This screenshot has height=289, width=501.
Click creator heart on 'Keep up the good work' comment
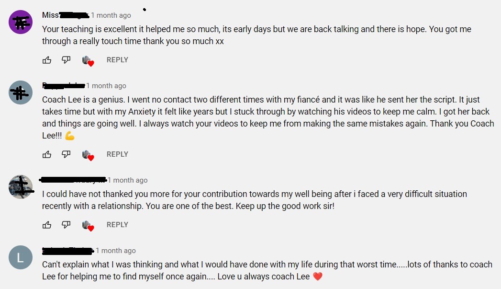click(x=88, y=226)
